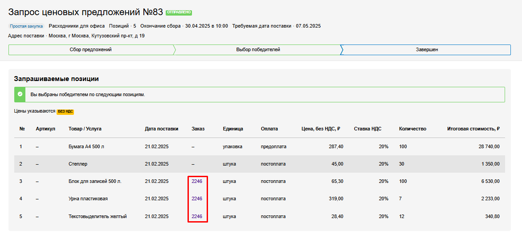Click the green checkmark icon in winner notice
Viewport: 522px width, 239px height.
(x=20, y=94)
